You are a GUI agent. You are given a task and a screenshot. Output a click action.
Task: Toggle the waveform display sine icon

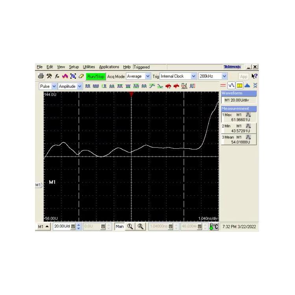coord(232,85)
